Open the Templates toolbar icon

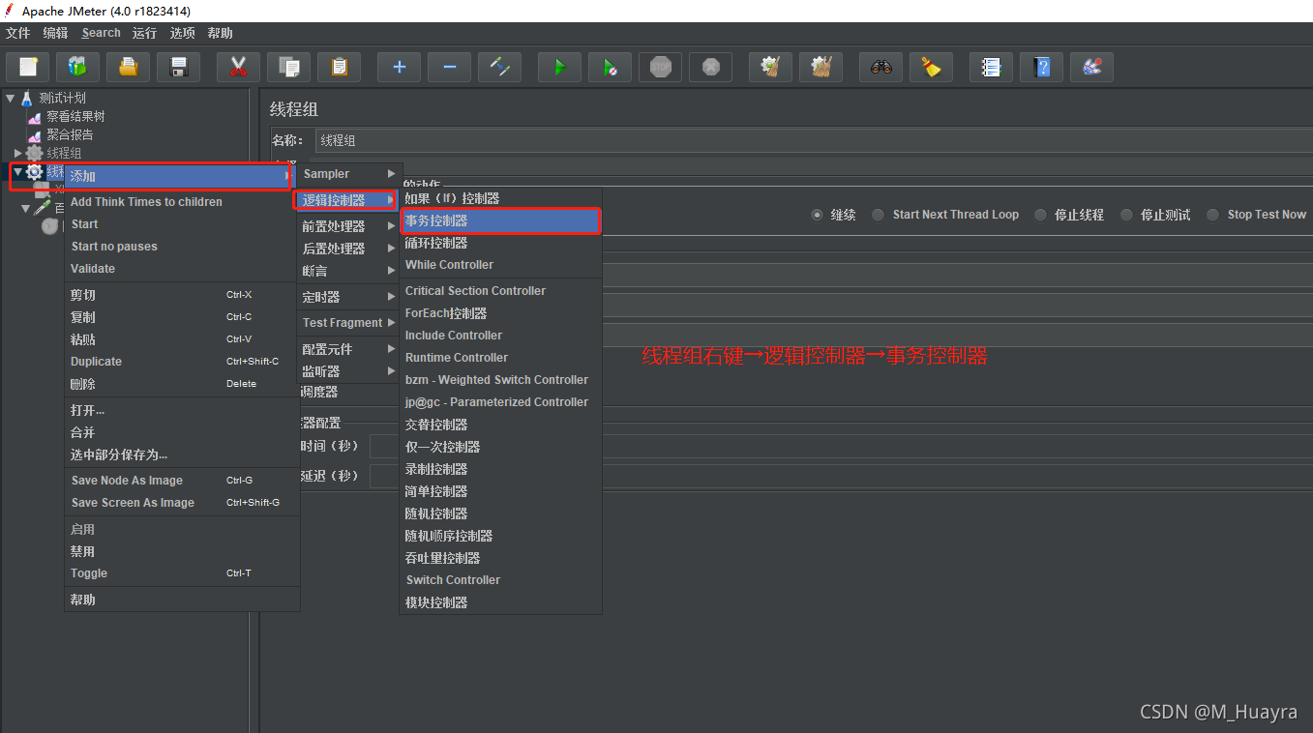pos(78,67)
